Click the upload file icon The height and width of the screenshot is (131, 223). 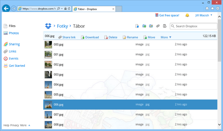click(137, 26)
